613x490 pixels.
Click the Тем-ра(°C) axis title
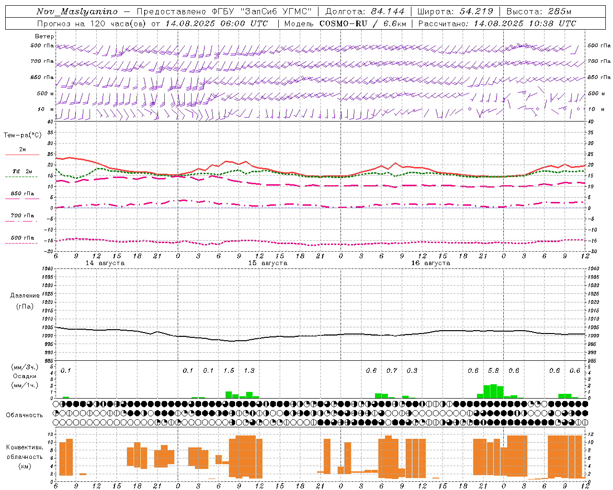(23, 135)
